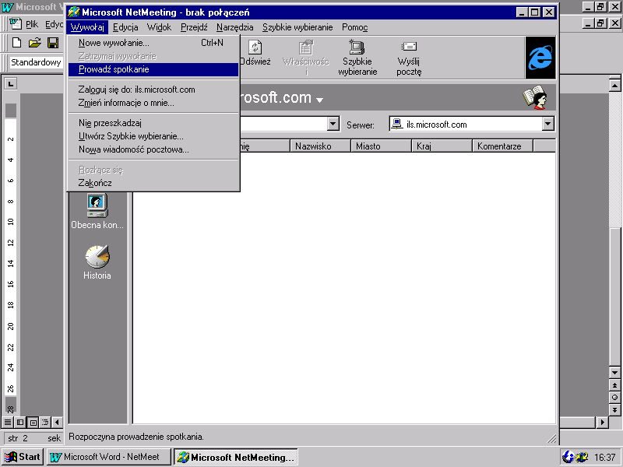Viewport: 623px width, 467px height.
Task: Click Word's horizontal scrollbar left arrow
Action: tap(57, 422)
